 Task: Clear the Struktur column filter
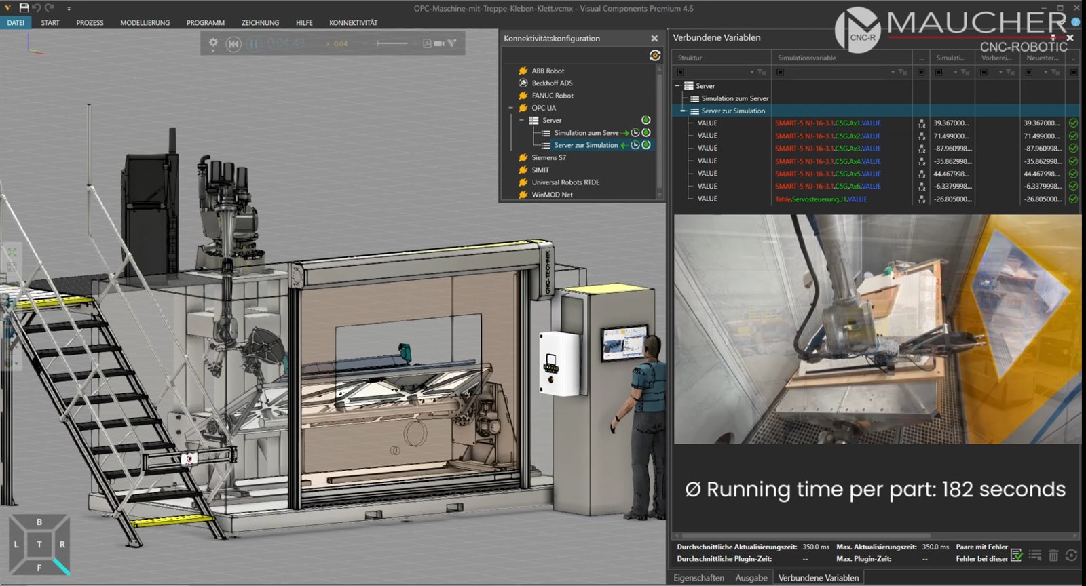[762, 72]
